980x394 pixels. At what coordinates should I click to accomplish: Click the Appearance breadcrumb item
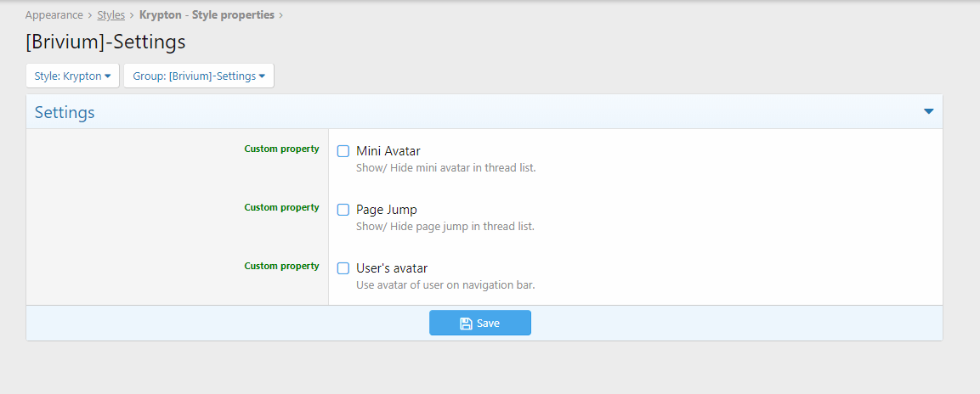pyautogui.click(x=54, y=15)
